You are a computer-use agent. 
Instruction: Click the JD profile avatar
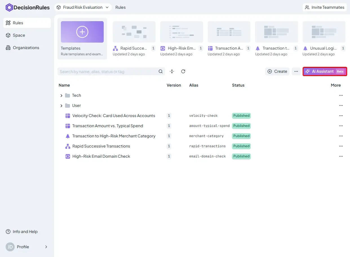(10, 247)
